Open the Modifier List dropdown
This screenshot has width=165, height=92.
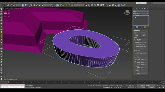click(141, 14)
